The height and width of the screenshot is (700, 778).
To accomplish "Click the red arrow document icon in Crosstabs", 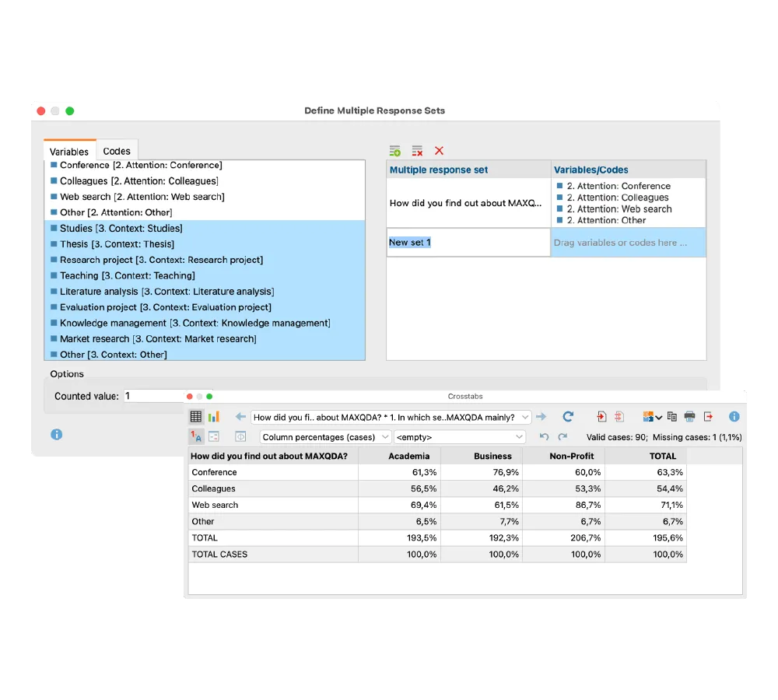I will click(601, 417).
